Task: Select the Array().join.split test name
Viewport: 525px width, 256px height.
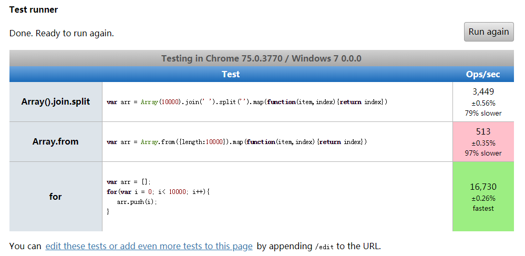Action: [x=56, y=102]
